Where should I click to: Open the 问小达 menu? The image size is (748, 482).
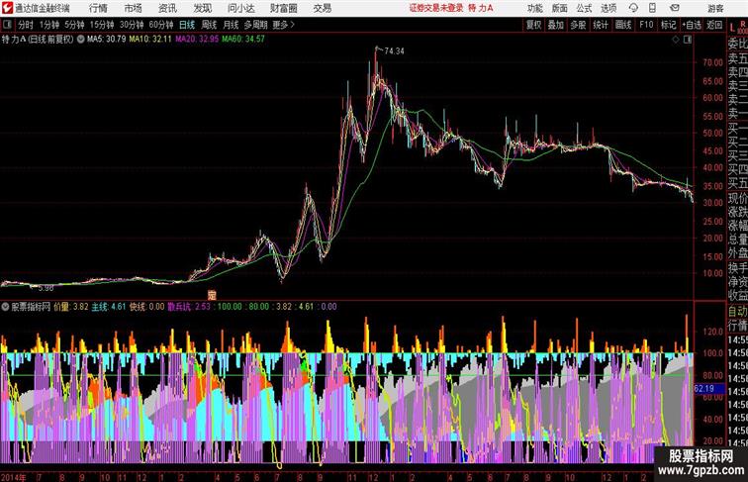click(x=240, y=8)
